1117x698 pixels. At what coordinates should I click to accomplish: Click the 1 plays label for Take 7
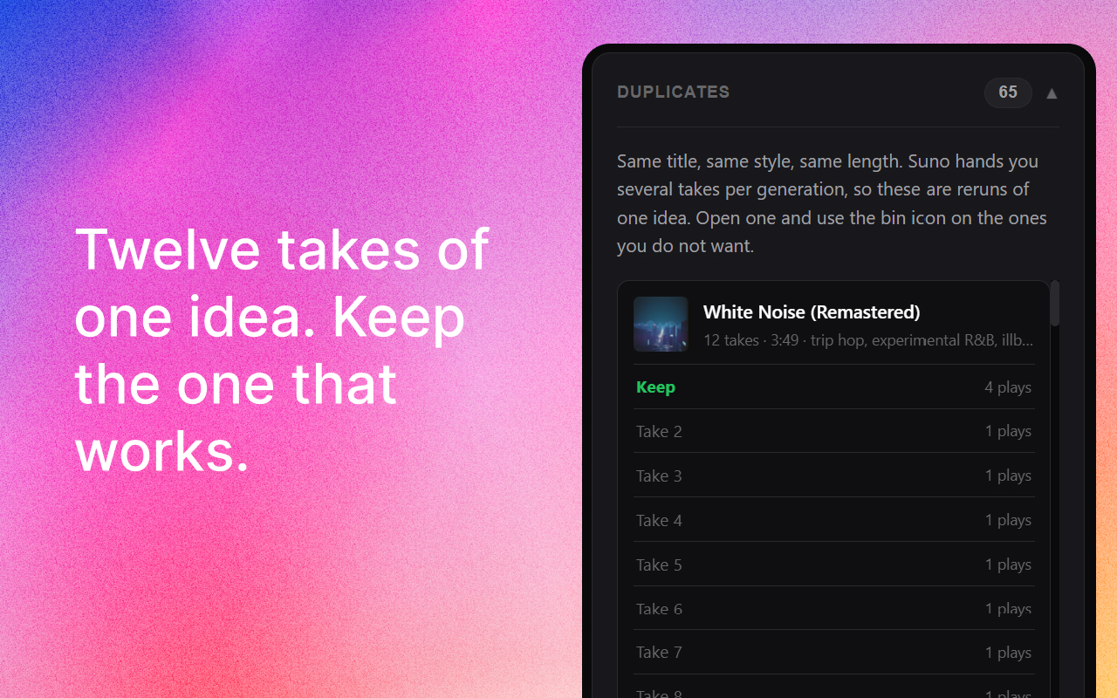point(1008,653)
